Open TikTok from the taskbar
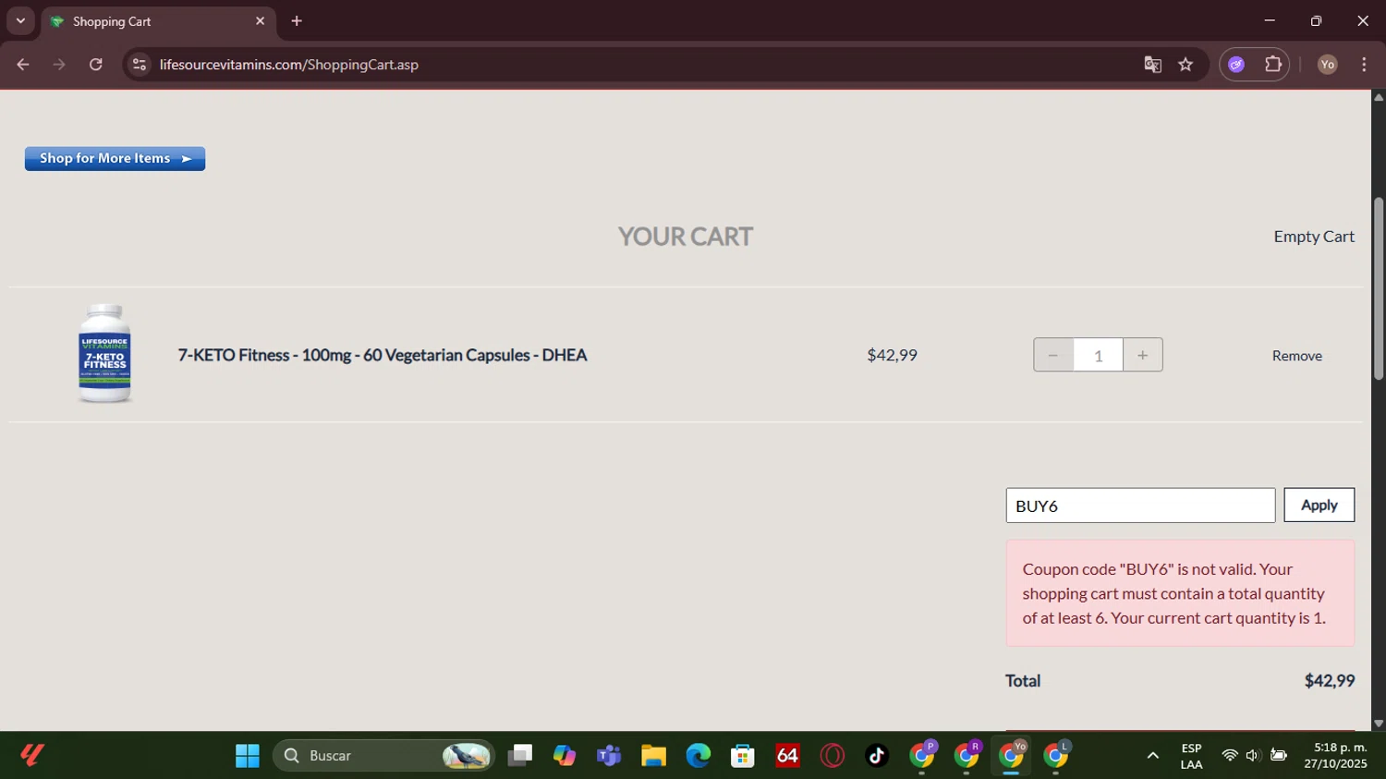This screenshot has height=779, width=1386. 877,756
